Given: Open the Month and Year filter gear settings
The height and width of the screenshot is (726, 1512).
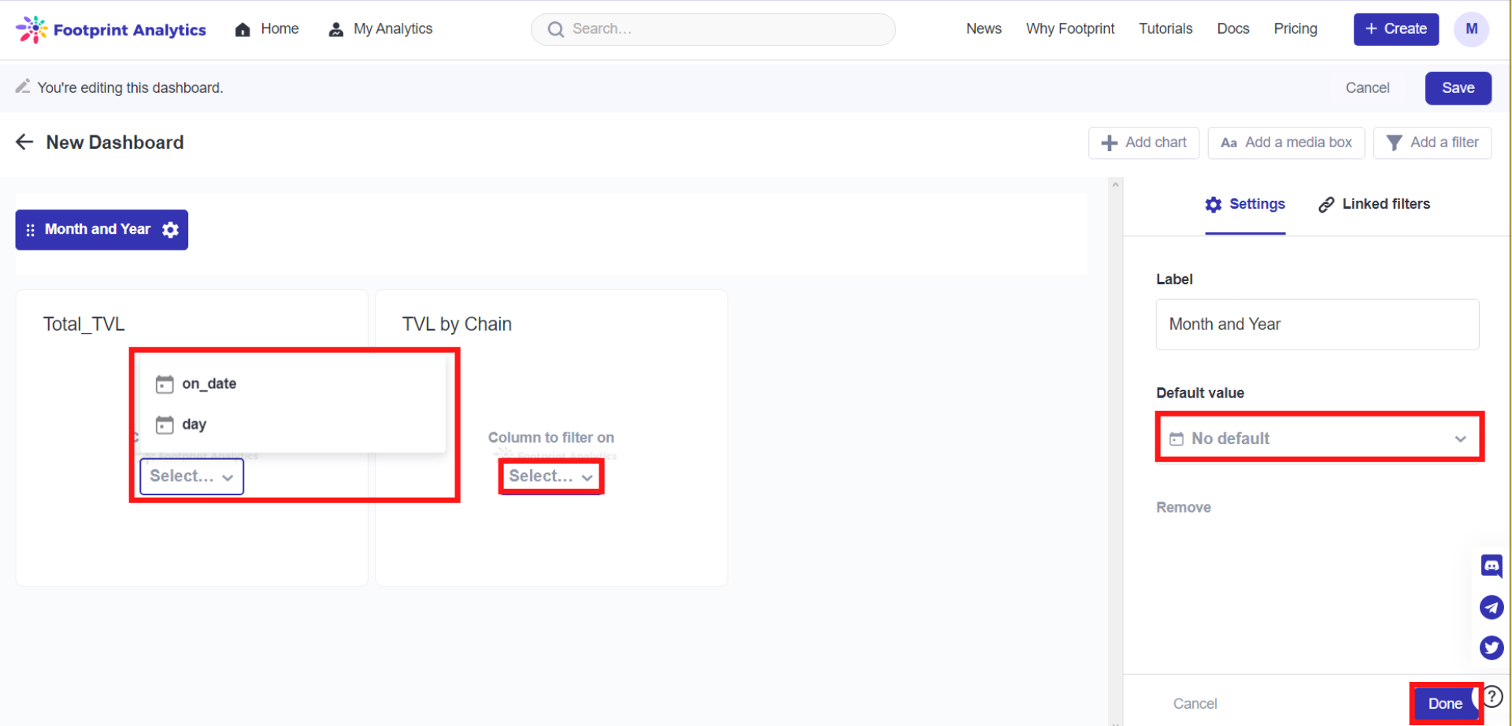Looking at the screenshot, I should click(170, 230).
